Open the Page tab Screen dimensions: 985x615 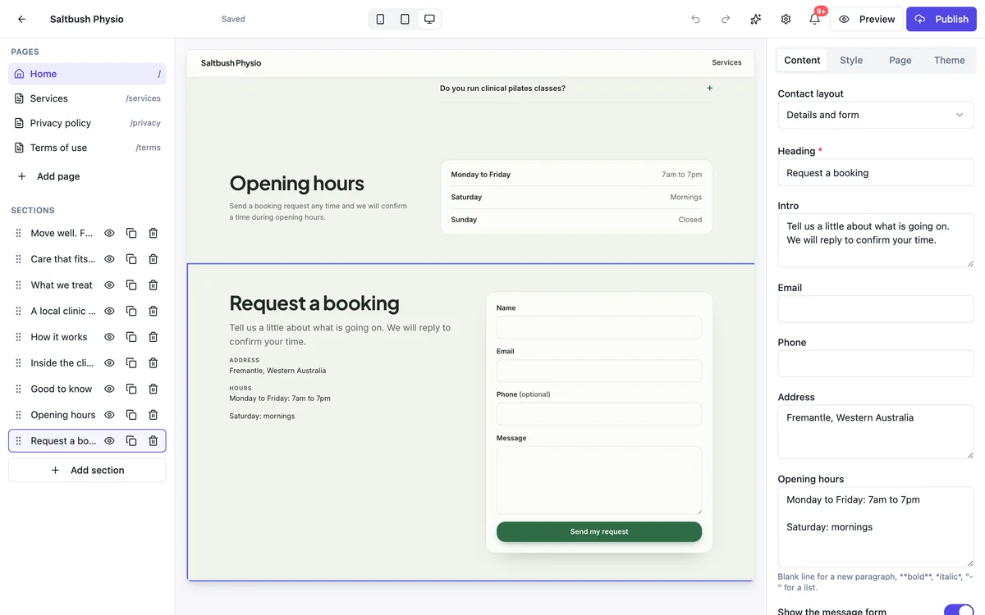point(900,60)
